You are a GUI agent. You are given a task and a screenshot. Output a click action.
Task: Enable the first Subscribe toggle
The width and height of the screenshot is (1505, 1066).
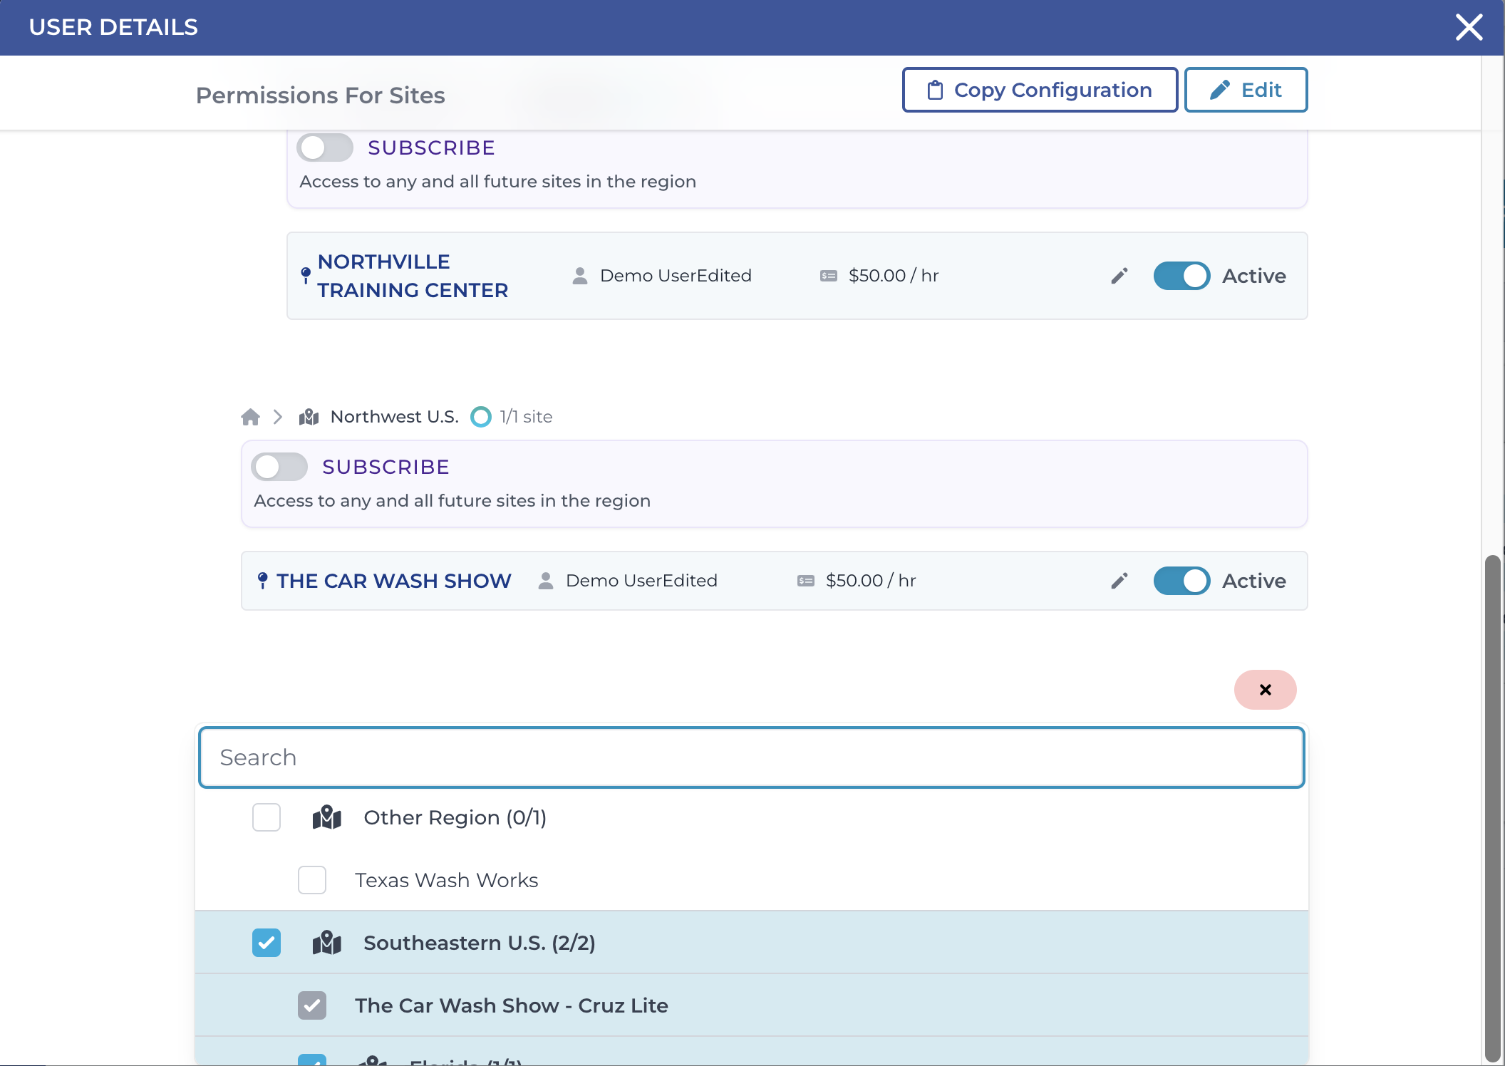pos(325,148)
